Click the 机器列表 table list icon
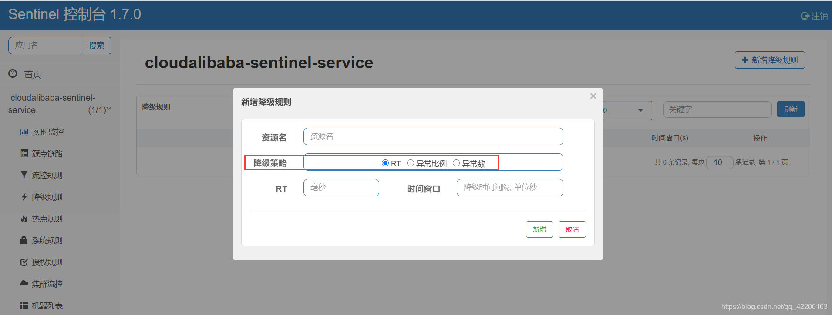This screenshot has height=315, width=832. click(x=24, y=305)
